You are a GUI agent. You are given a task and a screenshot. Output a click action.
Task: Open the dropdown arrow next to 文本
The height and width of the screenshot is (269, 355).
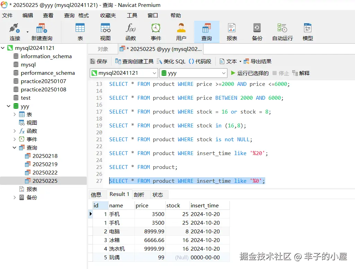pyautogui.click(x=240, y=62)
